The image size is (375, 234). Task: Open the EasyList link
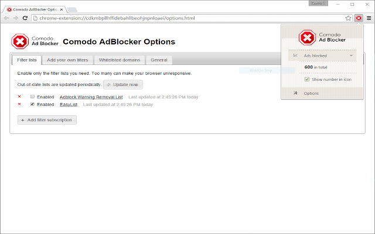pyautogui.click(x=69, y=104)
